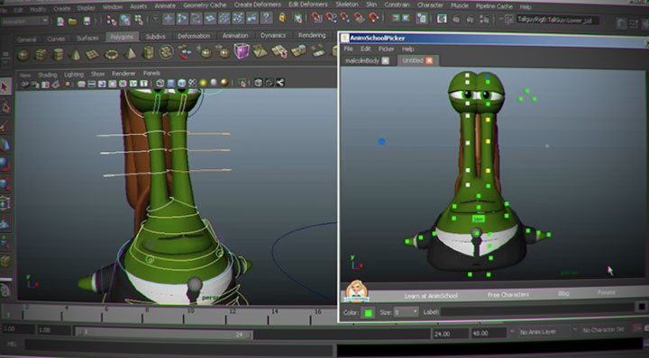The image size is (649, 358).
Task: Click the Forums link
Action: pyautogui.click(x=606, y=292)
